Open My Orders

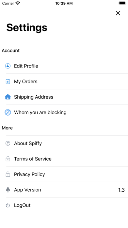(67, 82)
